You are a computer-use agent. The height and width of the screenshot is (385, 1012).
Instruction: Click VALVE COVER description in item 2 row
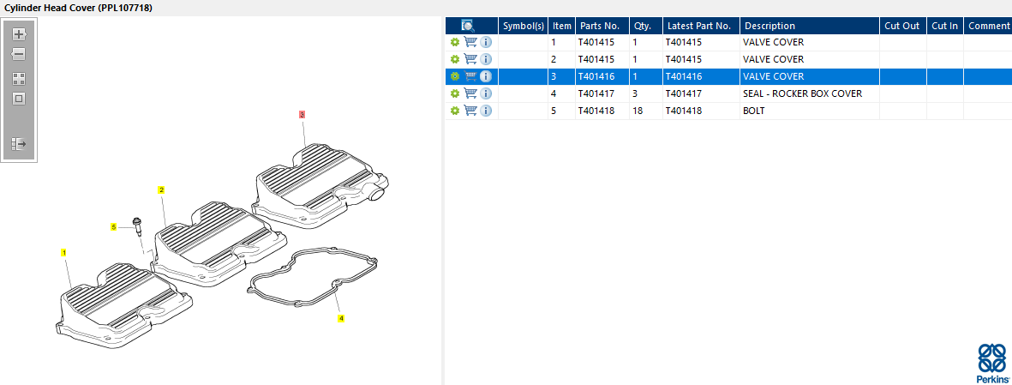pos(773,59)
